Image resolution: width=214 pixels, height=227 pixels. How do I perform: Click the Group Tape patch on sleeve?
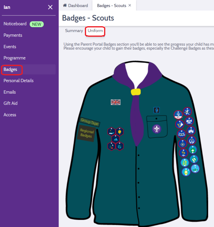coord(89,122)
